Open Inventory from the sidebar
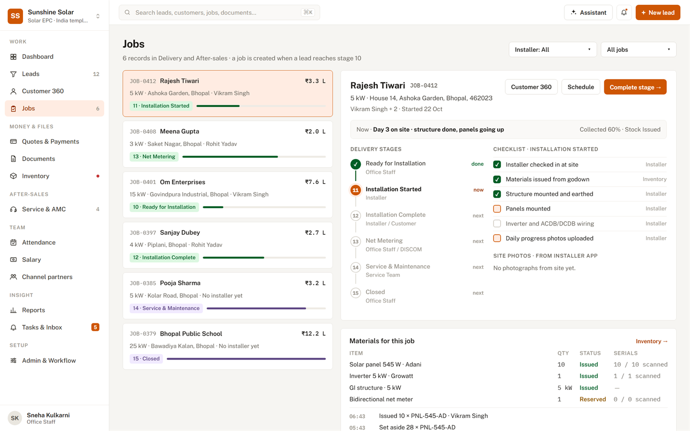This screenshot has height=431, width=690. coord(54,176)
